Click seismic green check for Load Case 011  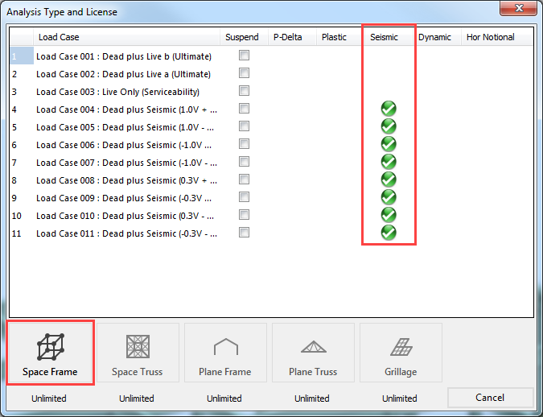pyautogui.click(x=389, y=233)
